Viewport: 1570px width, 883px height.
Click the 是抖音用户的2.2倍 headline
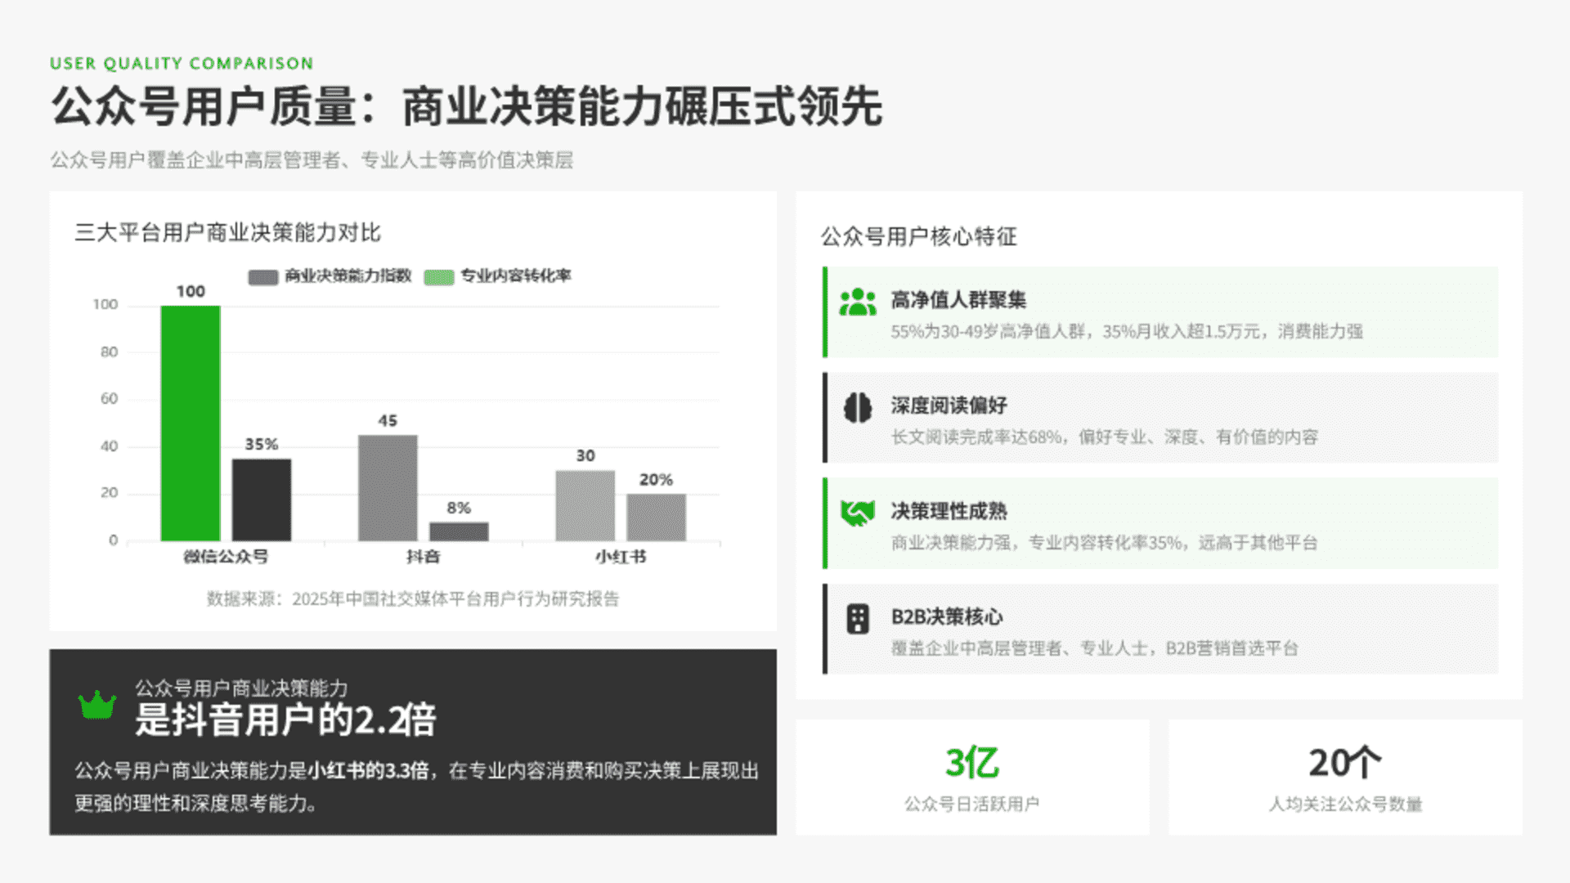[285, 720]
